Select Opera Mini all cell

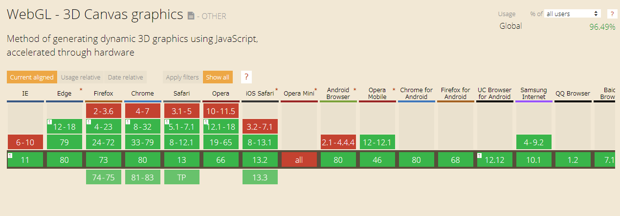[x=299, y=159]
